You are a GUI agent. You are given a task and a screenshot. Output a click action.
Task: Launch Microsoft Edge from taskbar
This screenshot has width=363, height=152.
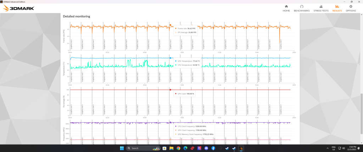tap(185, 148)
